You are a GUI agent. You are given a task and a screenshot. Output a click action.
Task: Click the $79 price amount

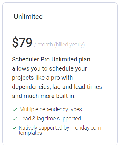[22, 42]
